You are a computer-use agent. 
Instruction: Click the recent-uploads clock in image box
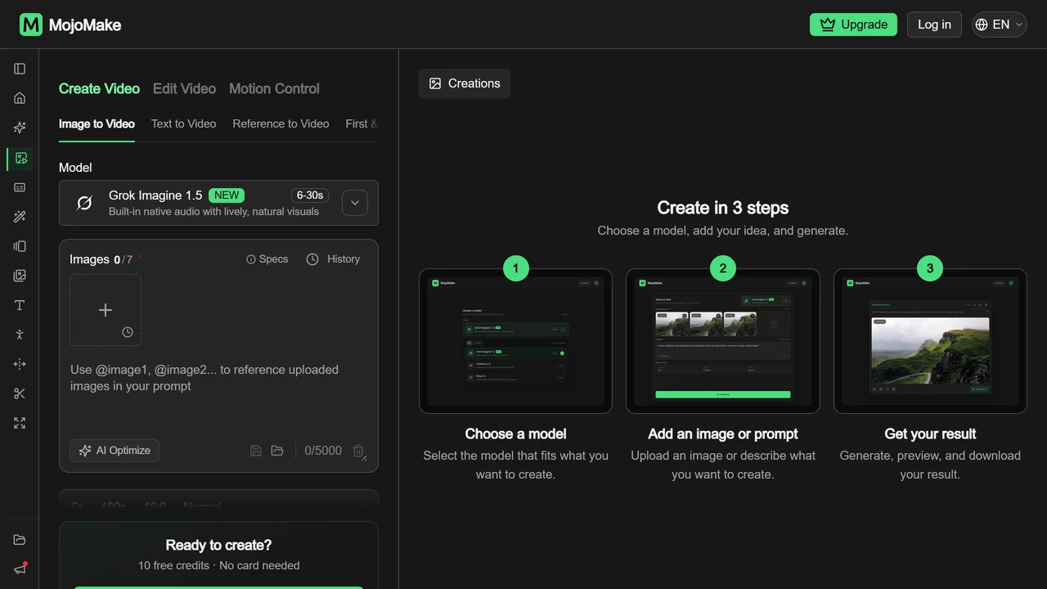tap(128, 332)
